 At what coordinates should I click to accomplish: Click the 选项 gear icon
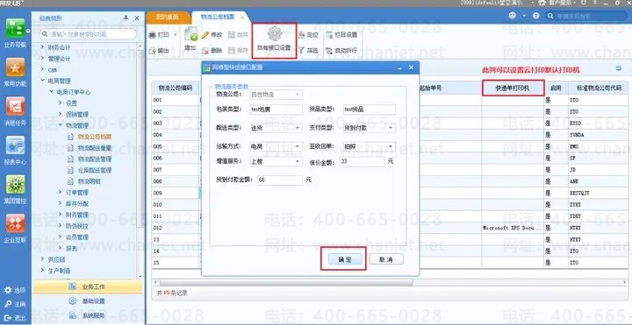[x=8, y=290]
